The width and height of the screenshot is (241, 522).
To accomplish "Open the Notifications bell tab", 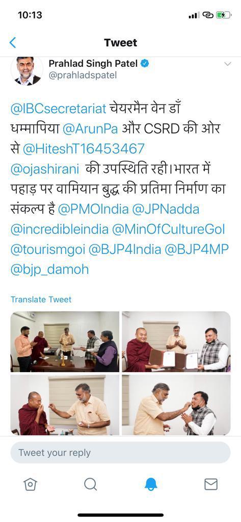I will 151,484.
